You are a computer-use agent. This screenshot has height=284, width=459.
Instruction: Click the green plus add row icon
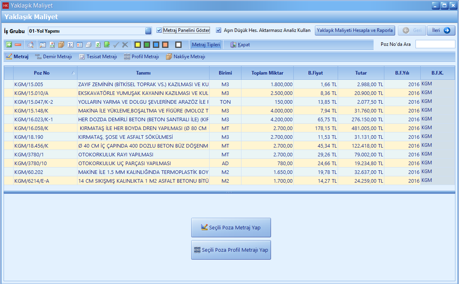pos(9,45)
